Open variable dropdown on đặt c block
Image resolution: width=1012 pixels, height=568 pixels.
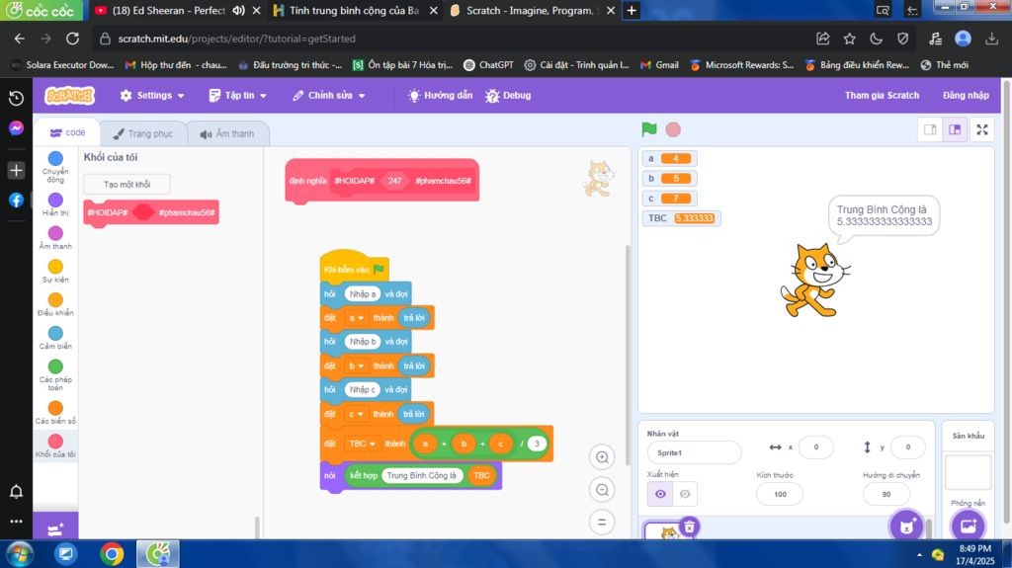point(356,414)
